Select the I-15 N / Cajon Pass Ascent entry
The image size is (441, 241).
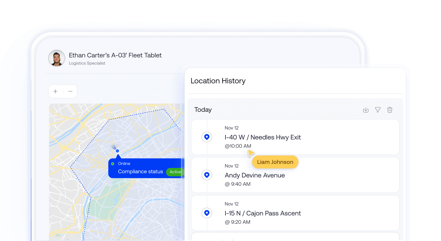[263, 213]
